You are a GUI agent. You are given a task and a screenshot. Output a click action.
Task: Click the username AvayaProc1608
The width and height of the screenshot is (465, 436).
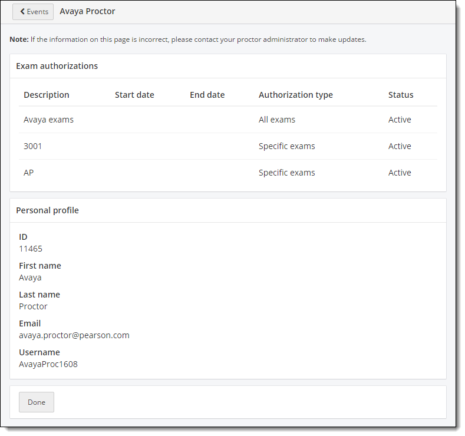click(48, 364)
